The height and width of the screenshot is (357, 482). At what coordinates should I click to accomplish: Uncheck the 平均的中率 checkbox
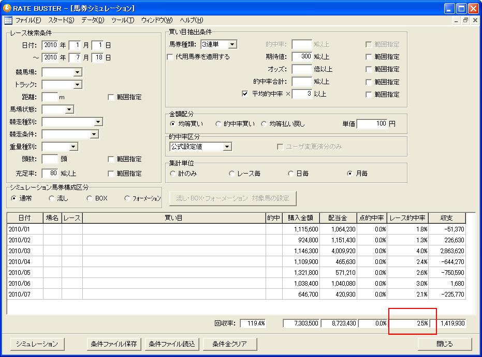point(245,94)
